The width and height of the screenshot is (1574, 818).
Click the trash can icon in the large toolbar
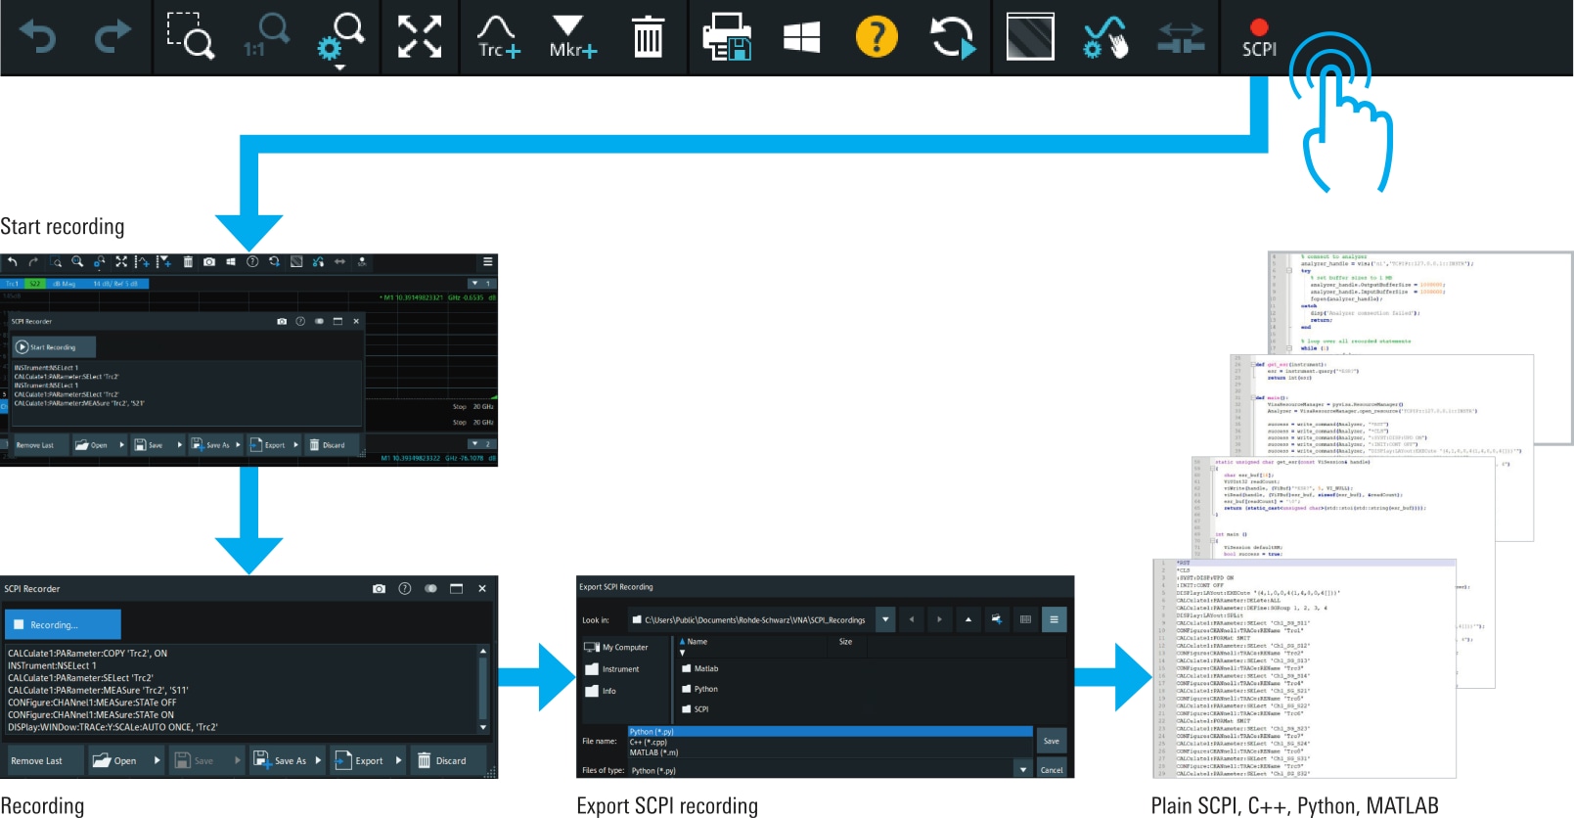pos(648,37)
